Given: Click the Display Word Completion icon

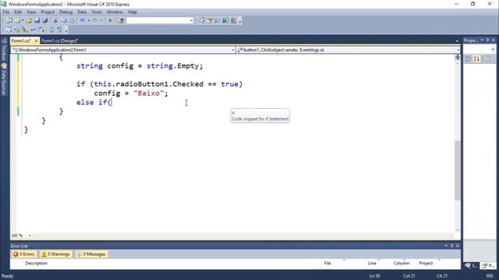Looking at the screenshot, I should tap(33, 30).
